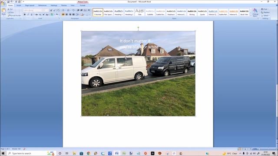The width and height of the screenshot is (278, 156).
Task: Open the Home tab
Action: (x=10, y=6)
